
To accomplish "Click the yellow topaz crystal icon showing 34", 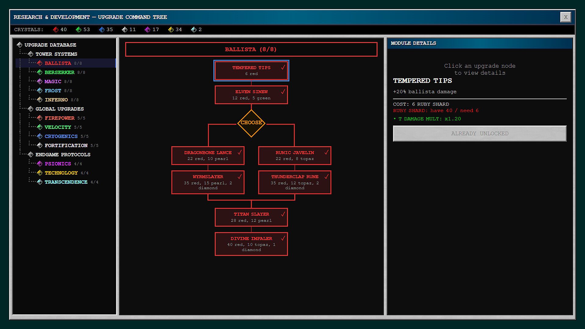I will [x=171, y=30].
